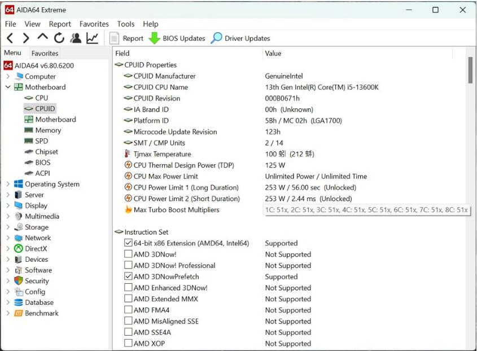Select the CPUID tree item
Screen dimensions: 477x351
40,108
